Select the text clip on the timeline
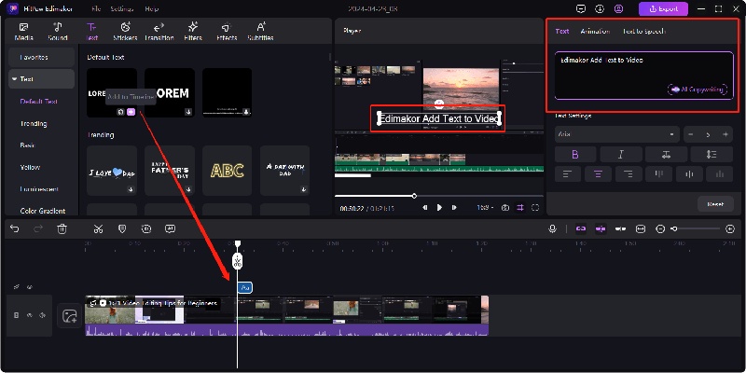 pyautogui.click(x=245, y=287)
